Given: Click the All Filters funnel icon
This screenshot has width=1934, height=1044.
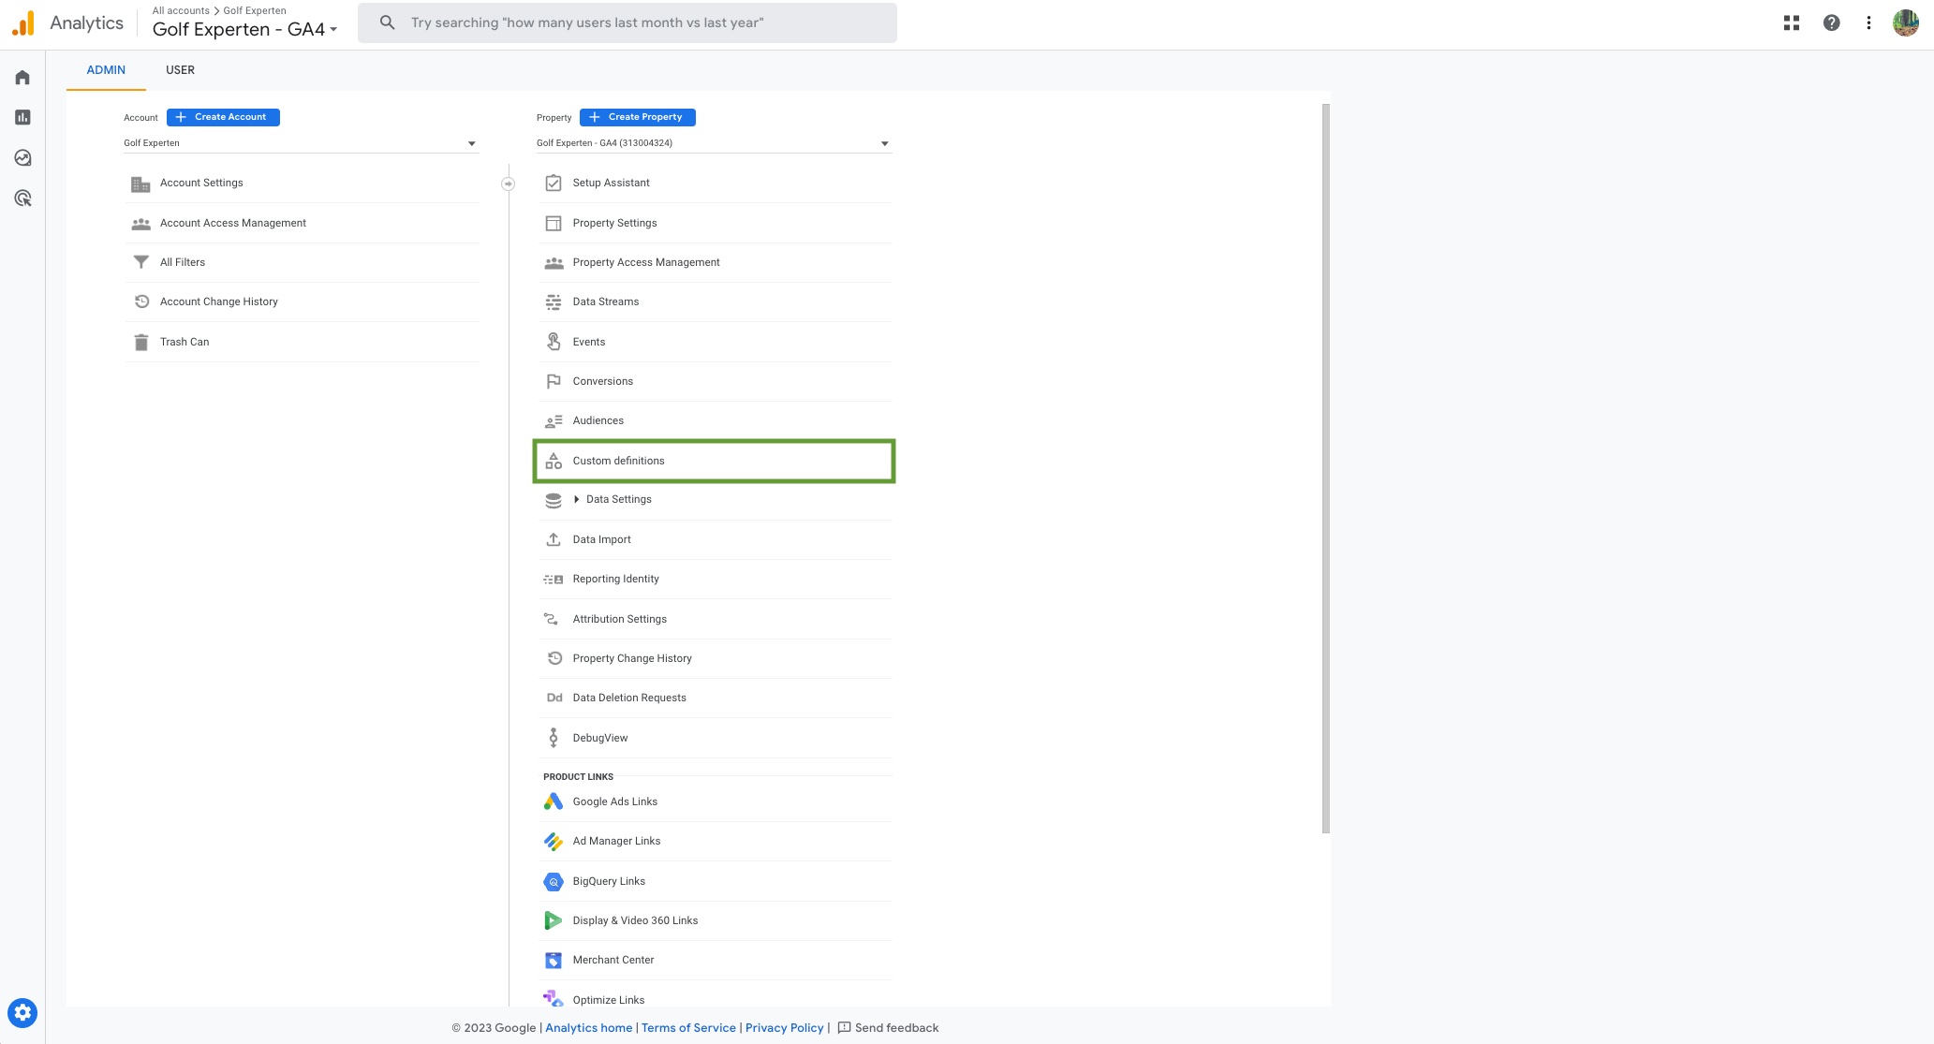Looking at the screenshot, I should coord(140,262).
